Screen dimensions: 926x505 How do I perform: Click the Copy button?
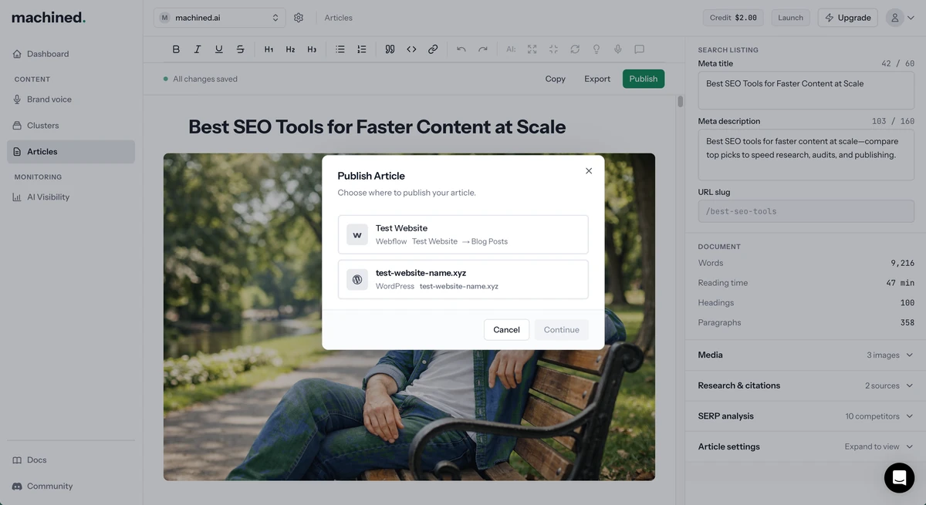556,79
